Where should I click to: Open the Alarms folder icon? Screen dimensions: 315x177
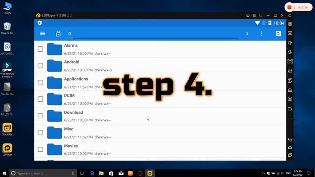tap(55, 49)
